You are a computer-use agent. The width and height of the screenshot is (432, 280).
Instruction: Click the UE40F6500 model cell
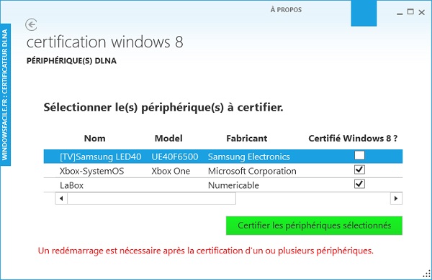(x=175, y=157)
